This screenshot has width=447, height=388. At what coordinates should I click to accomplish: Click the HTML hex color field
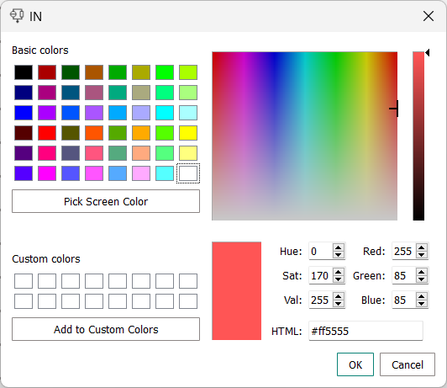(365, 331)
